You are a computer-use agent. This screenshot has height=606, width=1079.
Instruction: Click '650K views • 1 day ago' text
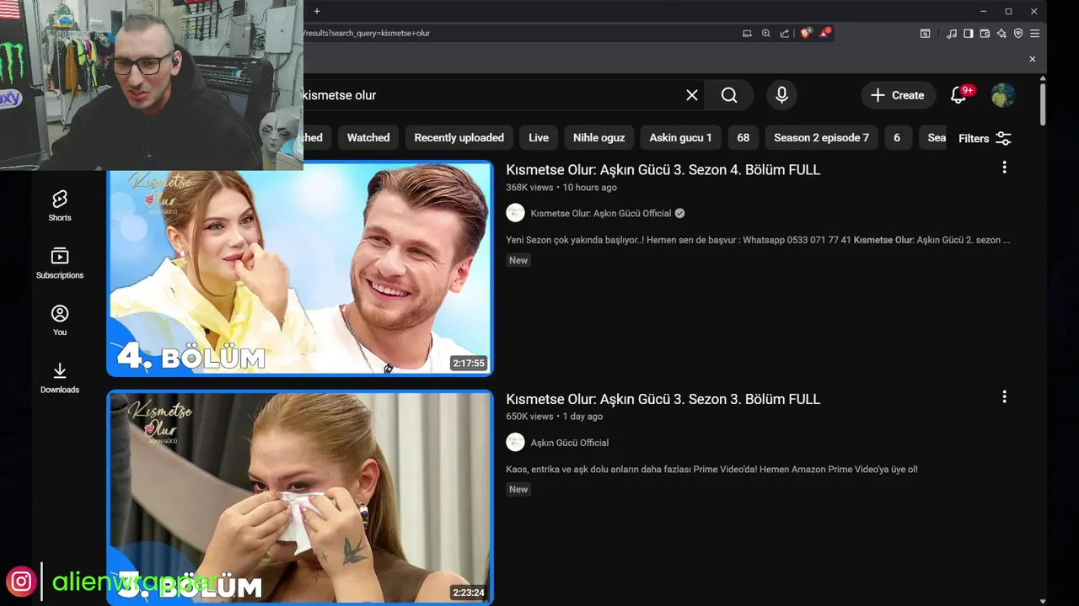click(x=555, y=416)
